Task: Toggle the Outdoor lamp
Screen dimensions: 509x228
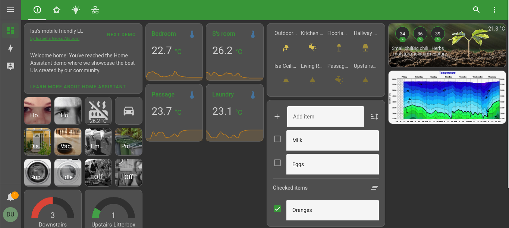Action: click(x=285, y=48)
